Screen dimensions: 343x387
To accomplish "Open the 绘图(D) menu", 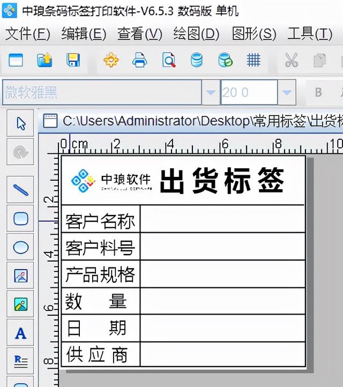I will pos(196,34).
